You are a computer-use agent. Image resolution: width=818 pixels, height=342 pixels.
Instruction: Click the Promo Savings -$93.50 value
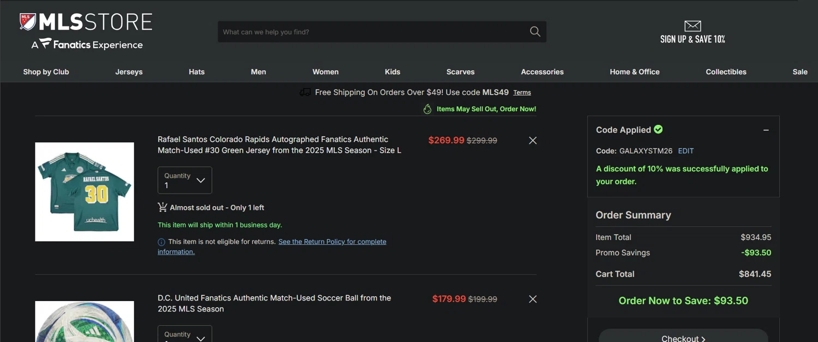pos(756,253)
